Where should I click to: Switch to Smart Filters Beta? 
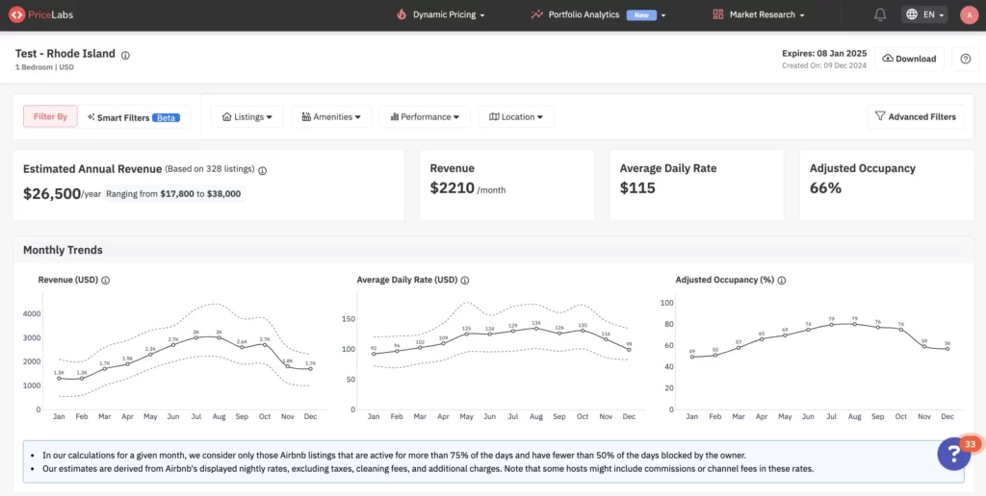(133, 117)
